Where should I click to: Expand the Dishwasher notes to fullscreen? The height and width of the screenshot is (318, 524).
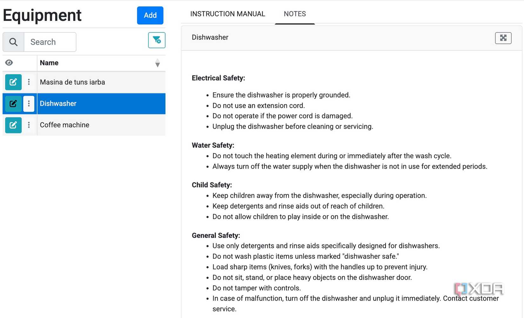coord(503,38)
